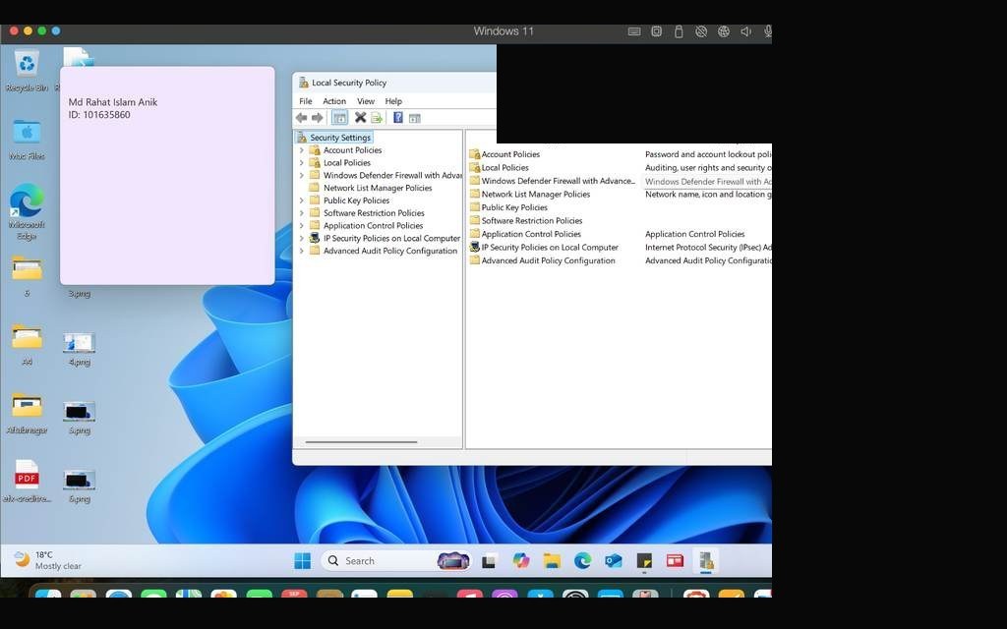Expand Account Policies in the tree
The image size is (1007, 629).
point(302,150)
